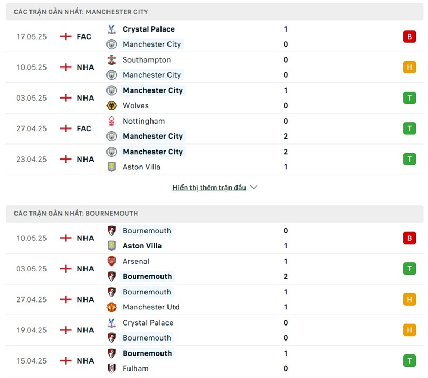Click the Wolves club crest
The image size is (428, 378).
pyautogui.click(x=111, y=105)
